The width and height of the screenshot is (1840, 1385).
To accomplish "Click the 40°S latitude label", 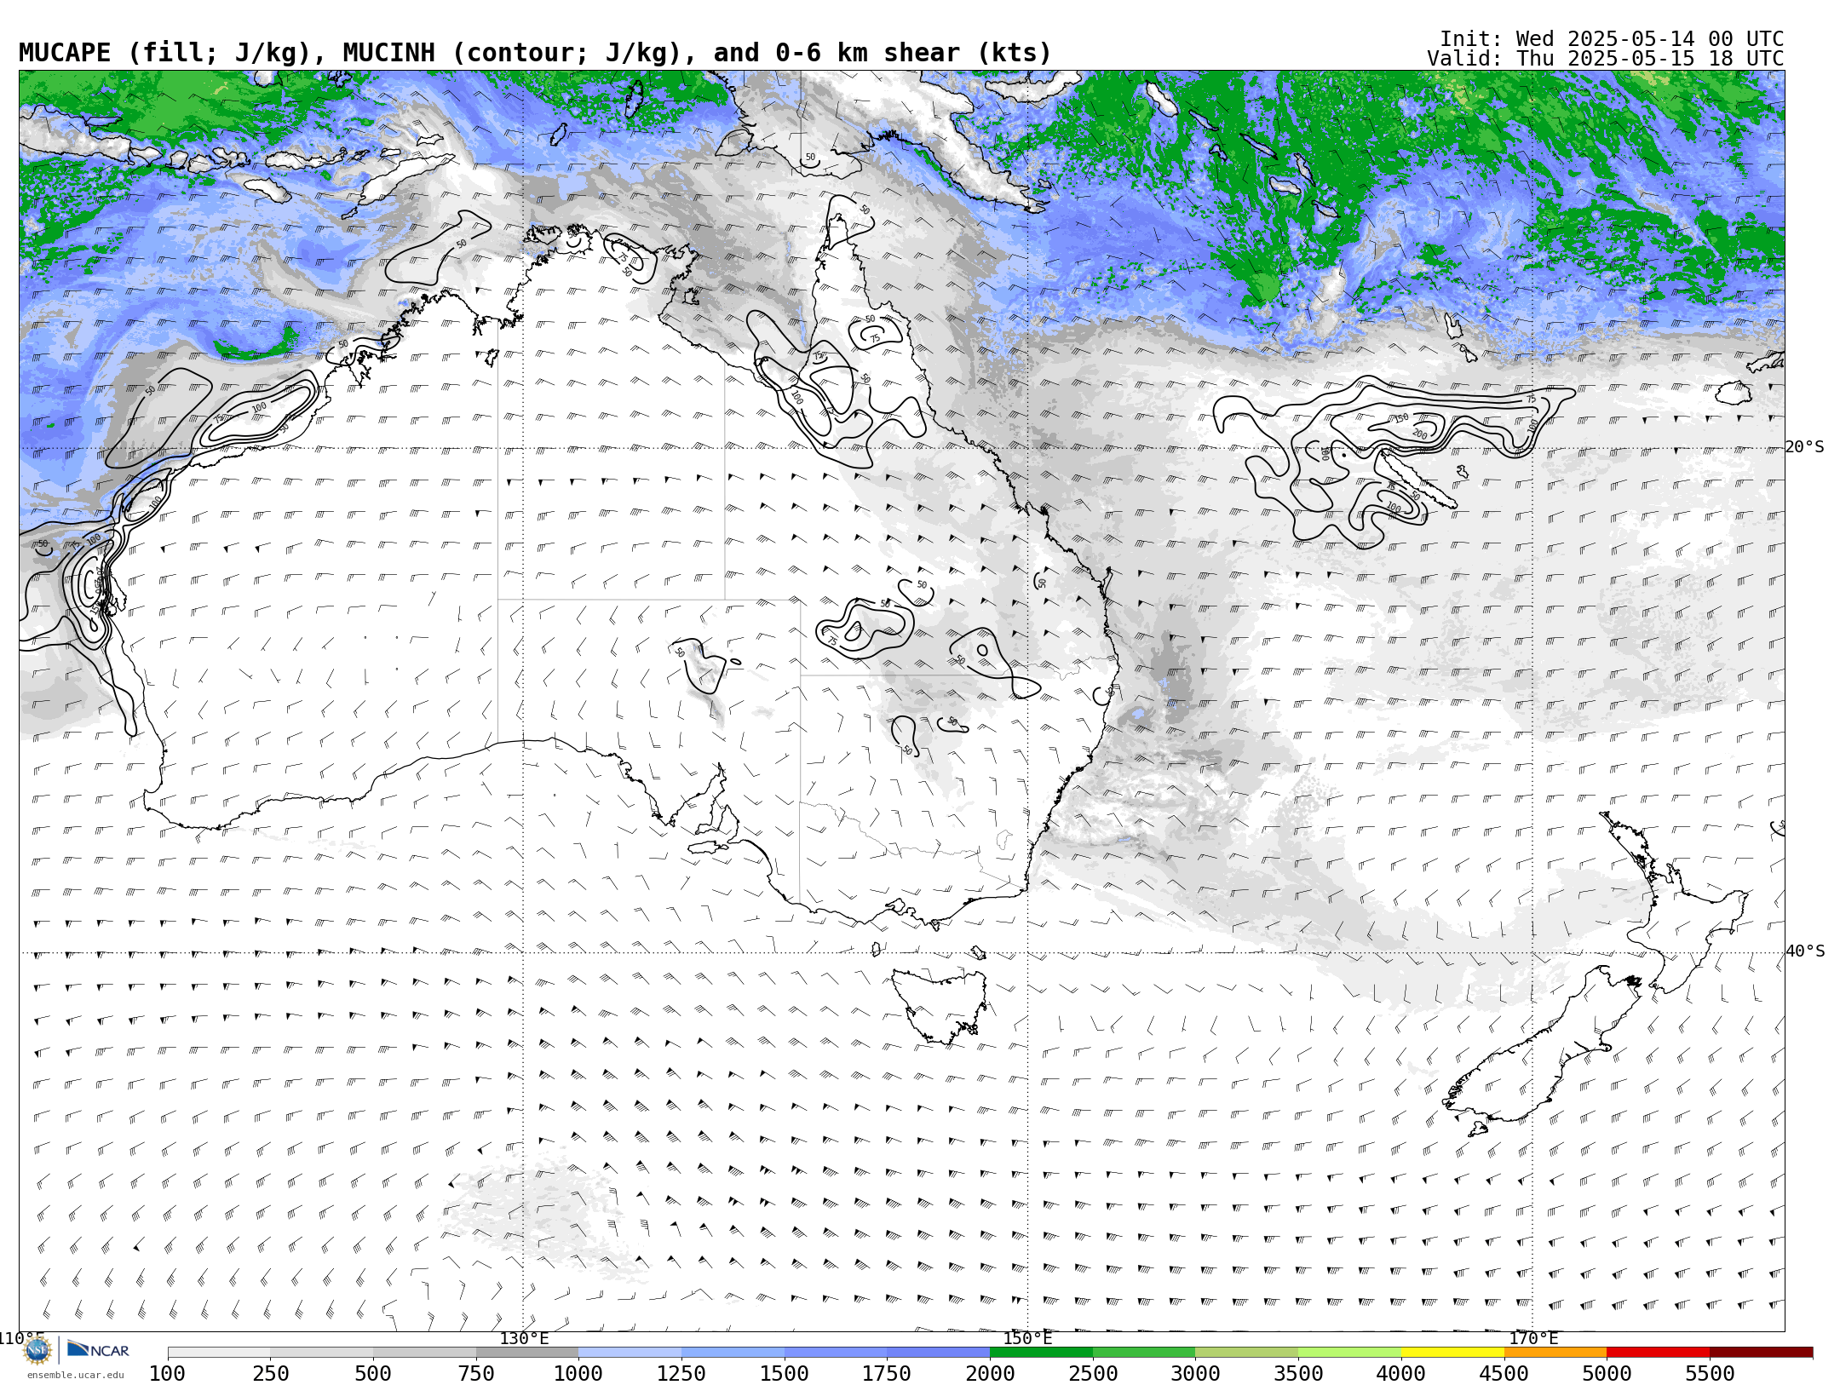I will 1805,951.
